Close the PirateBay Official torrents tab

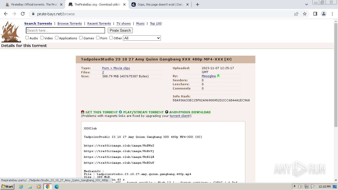tap(61, 4)
